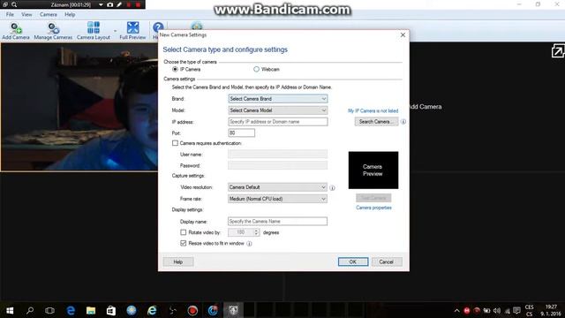Viewport: 565px width, 318px height.
Task: Click the Search Camera button
Action: 376,122
